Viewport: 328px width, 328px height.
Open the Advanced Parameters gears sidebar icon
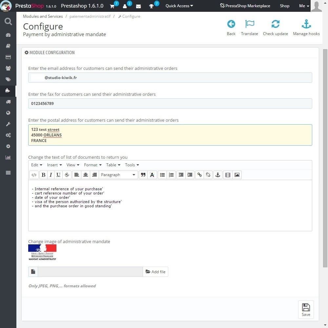[x=8, y=135]
